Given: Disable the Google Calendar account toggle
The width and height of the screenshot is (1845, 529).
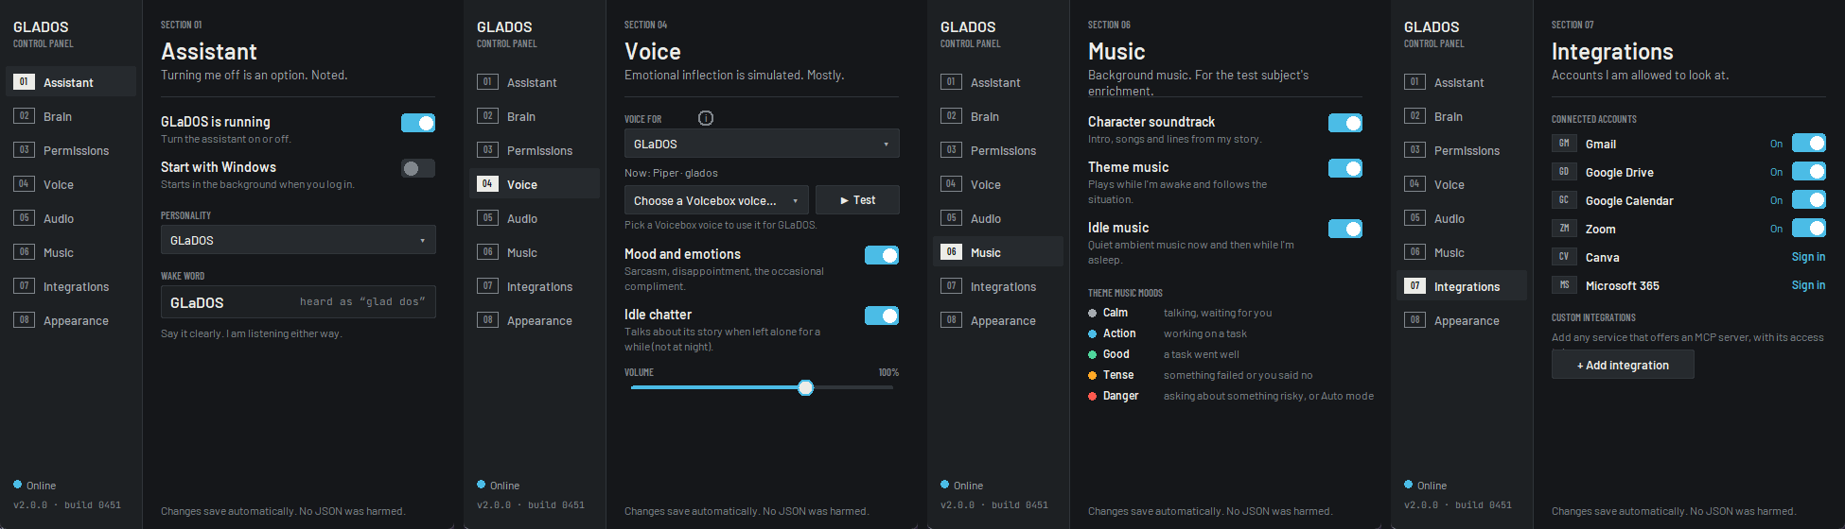Looking at the screenshot, I should 1809,200.
